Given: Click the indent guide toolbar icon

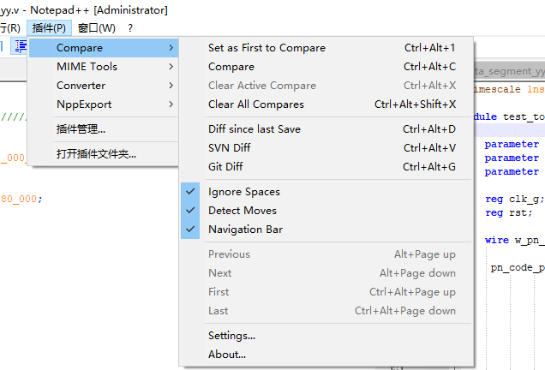Looking at the screenshot, I should click(x=20, y=46).
